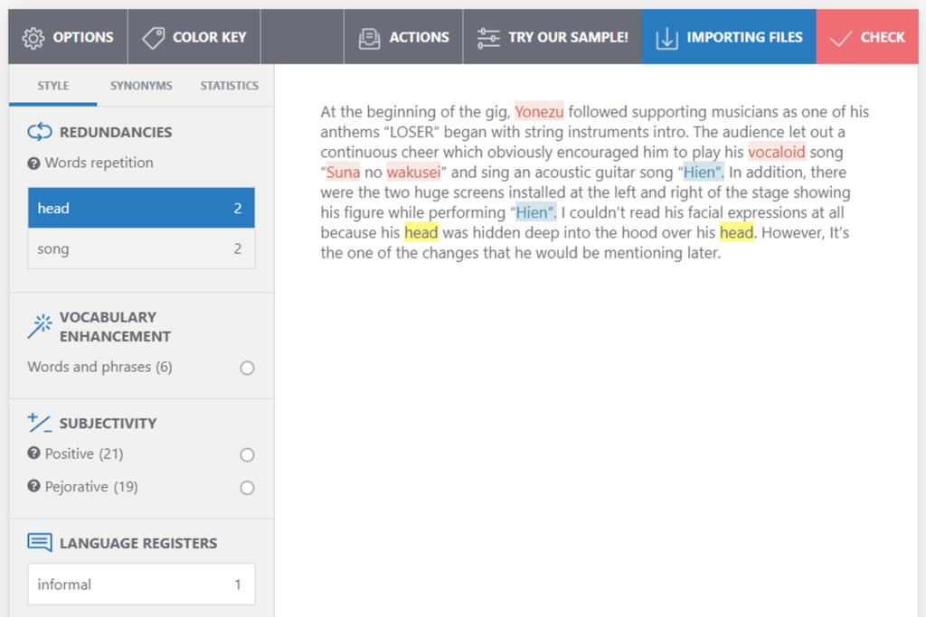This screenshot has width=926, height=617.
Task: Click 'Hien' highlighted after 'while performing'
Action: (535, 212)
